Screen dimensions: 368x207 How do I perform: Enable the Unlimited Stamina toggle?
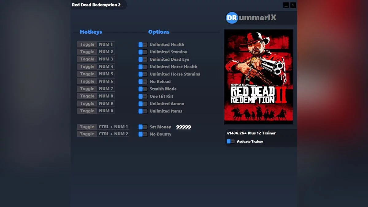tap(143, 52)
